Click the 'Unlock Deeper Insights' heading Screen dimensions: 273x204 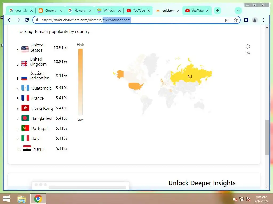pyautogui.click(x=202, y=183)
